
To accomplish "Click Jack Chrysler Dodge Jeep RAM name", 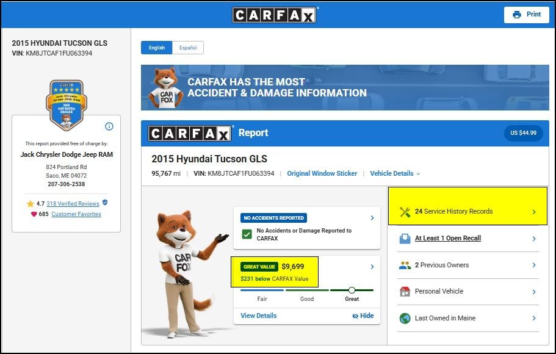I will coord(67,154).
